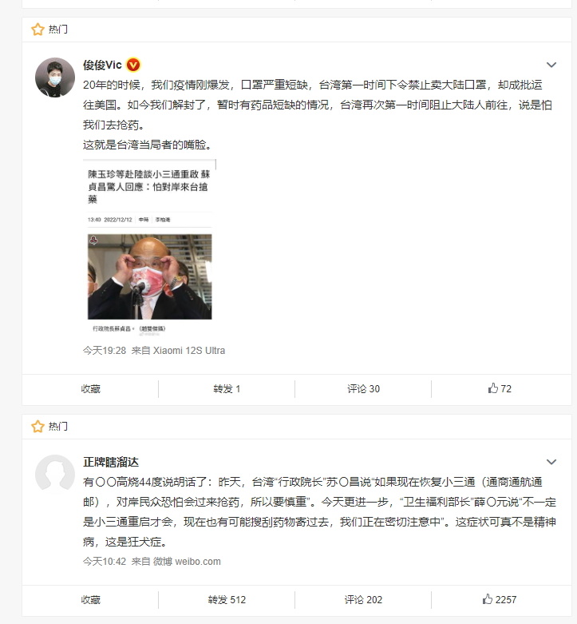This screenshot has height=624, width=577.
Task: Click the 热门 star icon on first post
Action: tap(38, 30)
